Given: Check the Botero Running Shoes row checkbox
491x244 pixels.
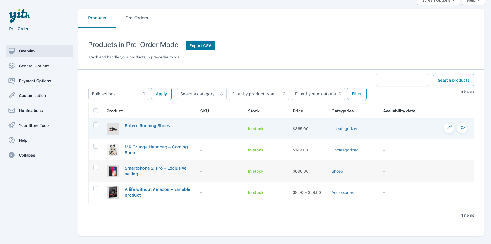Looking at the screenshot, I should [x=96, y=125].
